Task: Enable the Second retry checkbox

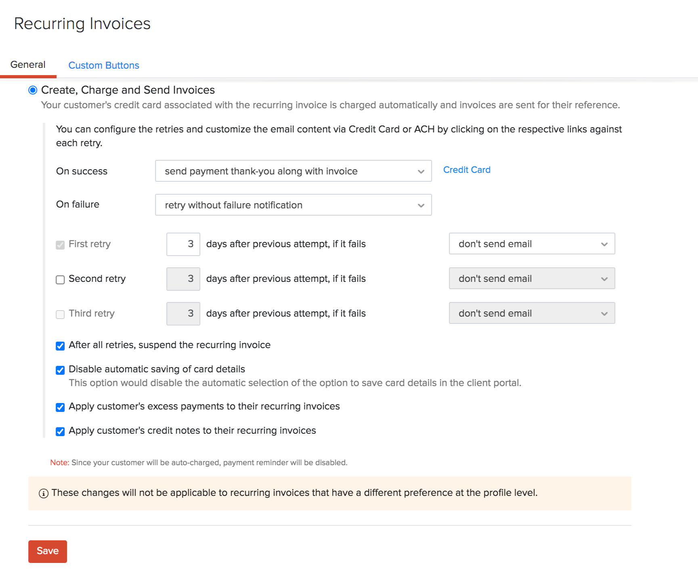Action: pos(60,280)
